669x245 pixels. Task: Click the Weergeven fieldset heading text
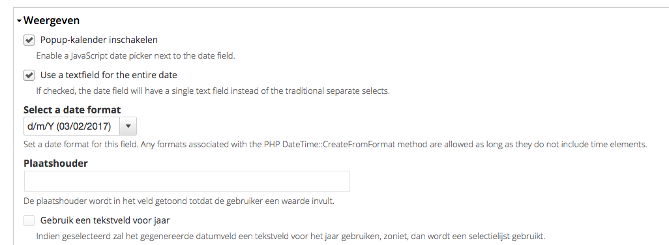tap(52, 20)
